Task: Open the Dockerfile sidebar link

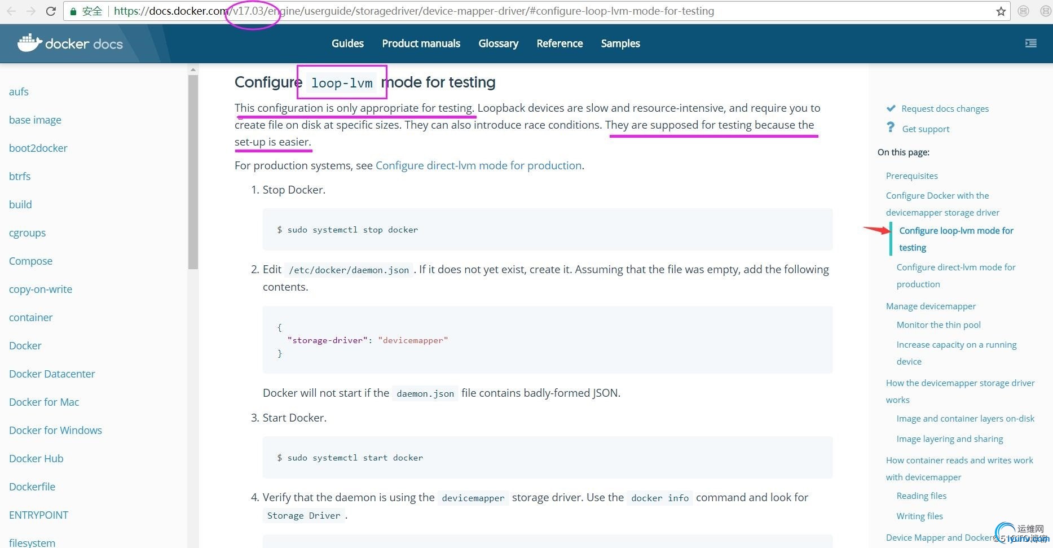Action: click(32, 486)
